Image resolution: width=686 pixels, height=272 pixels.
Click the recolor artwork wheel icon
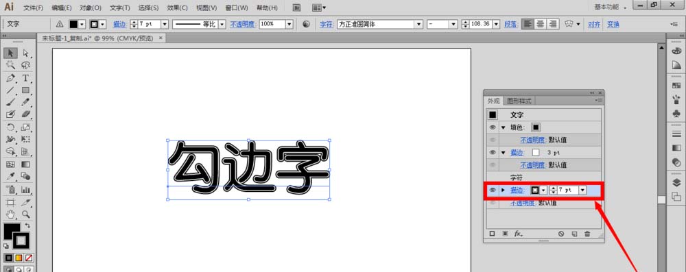[306, 25]
